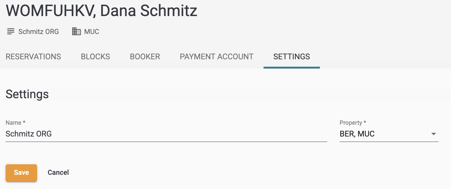
Task: Expand the Property list via arrow
Action: [x=434, y=134]
